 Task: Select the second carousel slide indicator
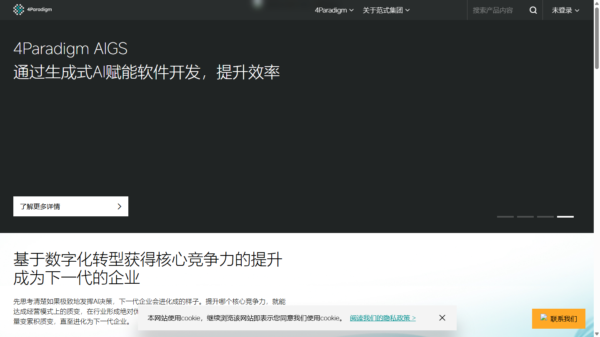[525, 217]
